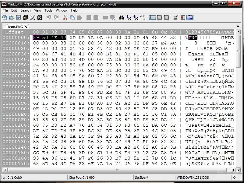The image size is (244, 183).
Task: Toggle the Hex Mode icon
Action: click(190, 18)
